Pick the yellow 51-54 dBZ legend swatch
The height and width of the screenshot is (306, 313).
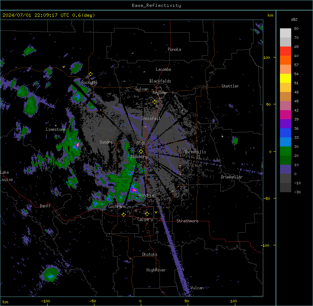(x=285, y=78)
